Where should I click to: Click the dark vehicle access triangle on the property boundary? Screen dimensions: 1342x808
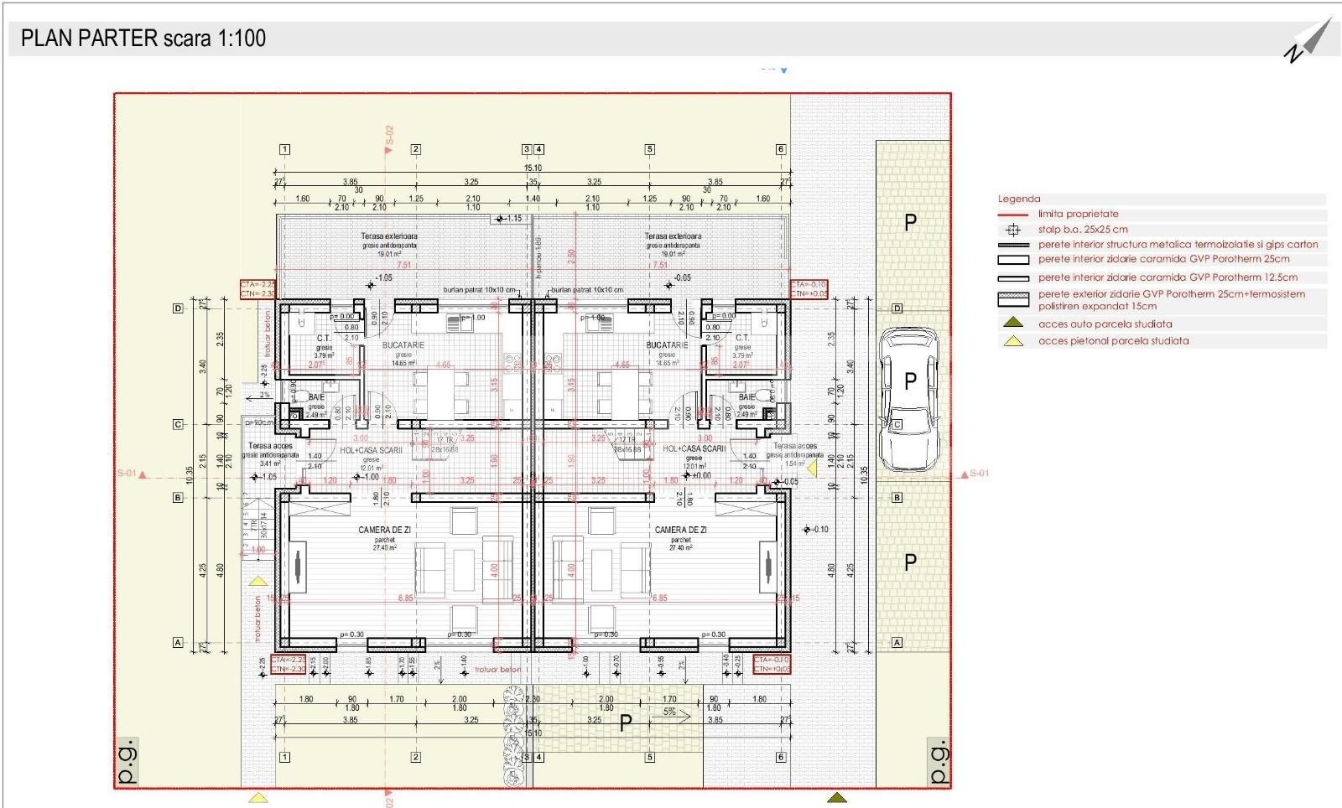[836, 796]
